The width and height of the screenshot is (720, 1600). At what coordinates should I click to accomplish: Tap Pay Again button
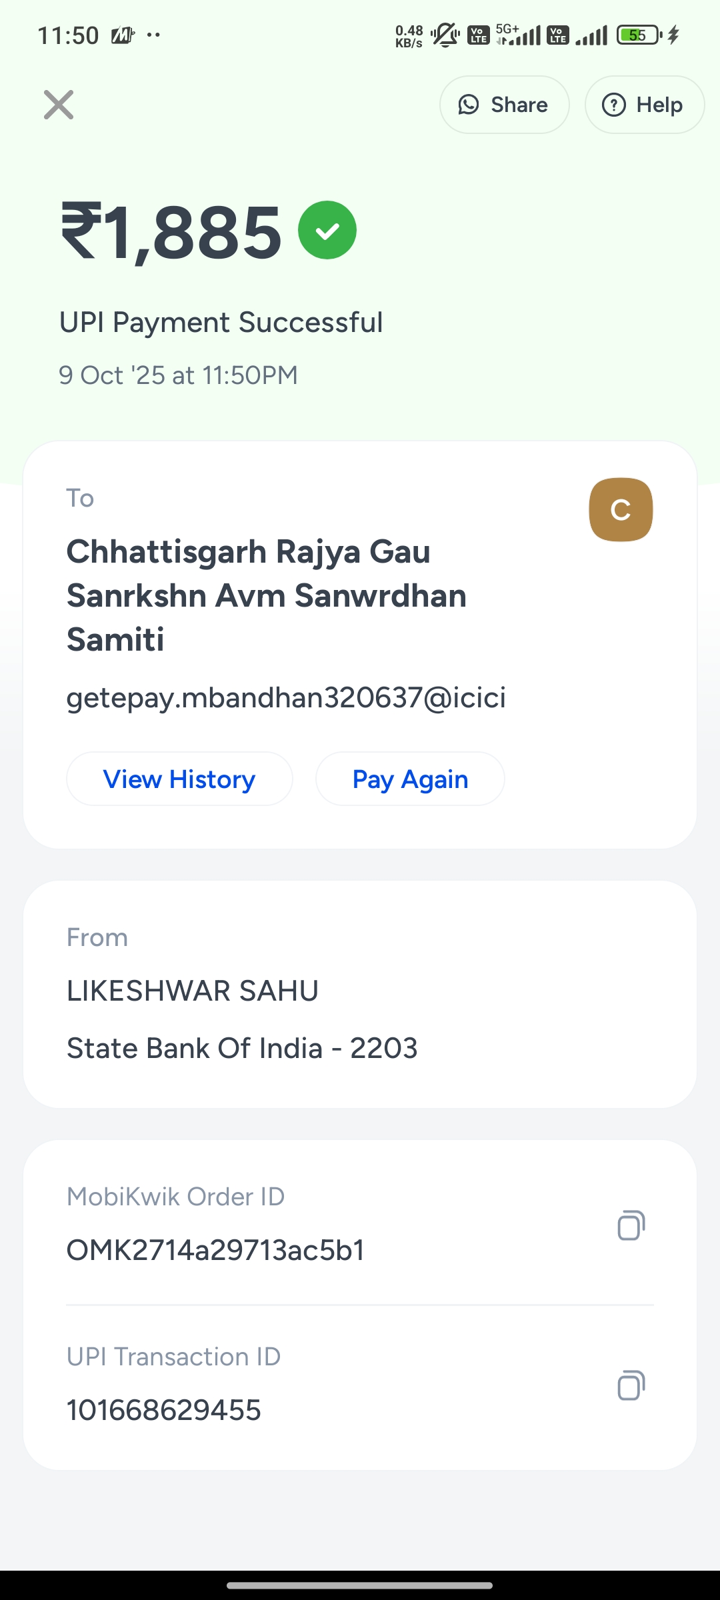[410, 779]
